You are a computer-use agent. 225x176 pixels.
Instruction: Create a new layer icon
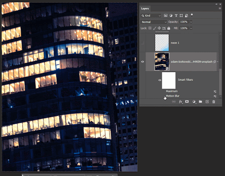coord(207,102)
